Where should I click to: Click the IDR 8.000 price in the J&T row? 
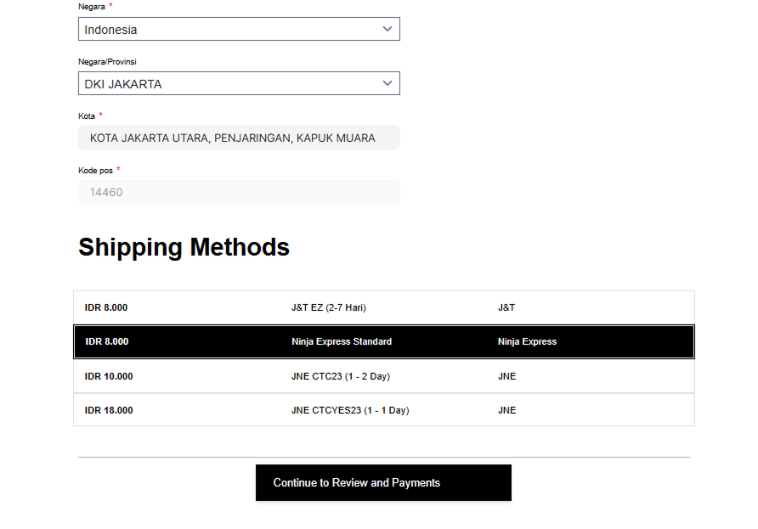(x=106, y=307)
